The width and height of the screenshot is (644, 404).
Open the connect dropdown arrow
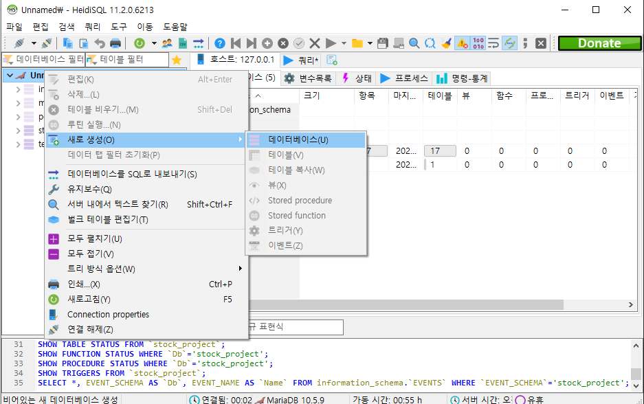point(34,43)
